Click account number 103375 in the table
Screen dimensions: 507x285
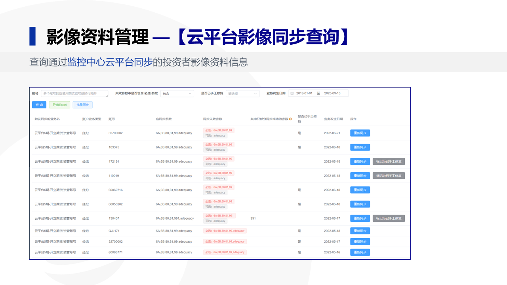[114, 147]
